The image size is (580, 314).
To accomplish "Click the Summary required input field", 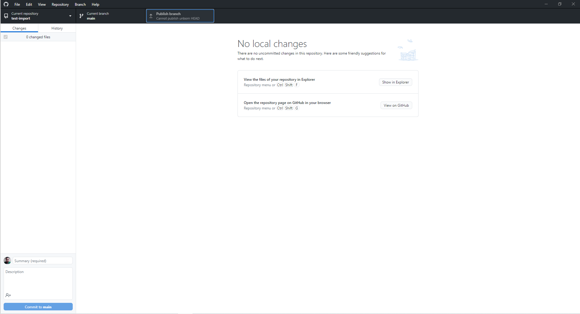I will click(42, 260).
